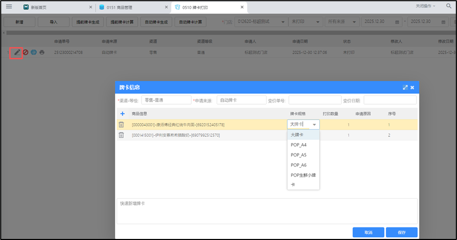The image size is (457, 240).
Task: Click the blue plus icon to add a product
Action: [123, 114]
